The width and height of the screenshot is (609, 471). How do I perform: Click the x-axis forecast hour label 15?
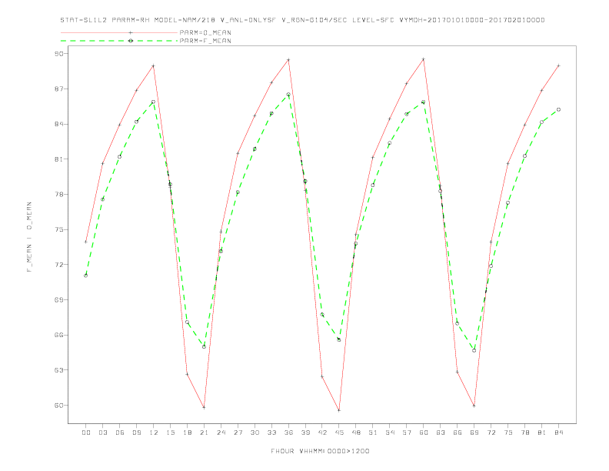pos(171,433)
